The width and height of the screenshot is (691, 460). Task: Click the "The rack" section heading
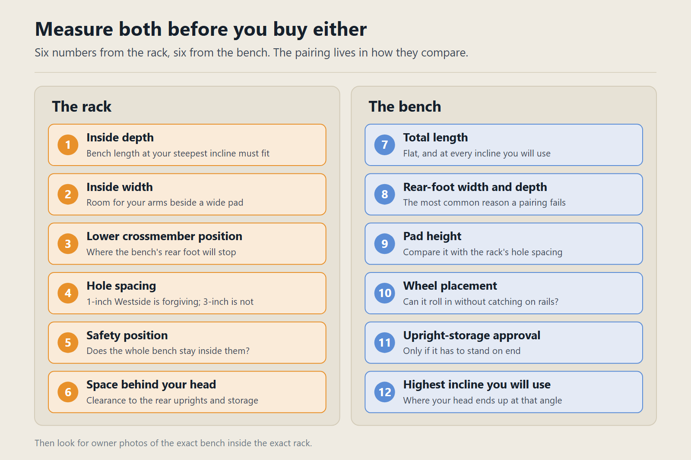pos(82,106)
